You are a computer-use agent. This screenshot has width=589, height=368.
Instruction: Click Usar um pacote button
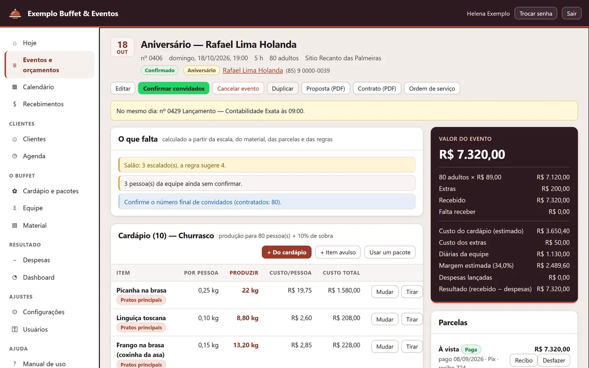pos(390,252)
